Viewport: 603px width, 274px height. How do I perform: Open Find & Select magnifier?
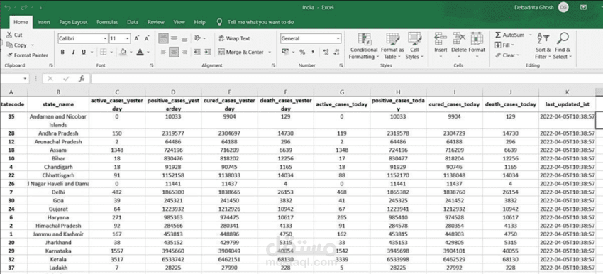(x=563, y=46)
